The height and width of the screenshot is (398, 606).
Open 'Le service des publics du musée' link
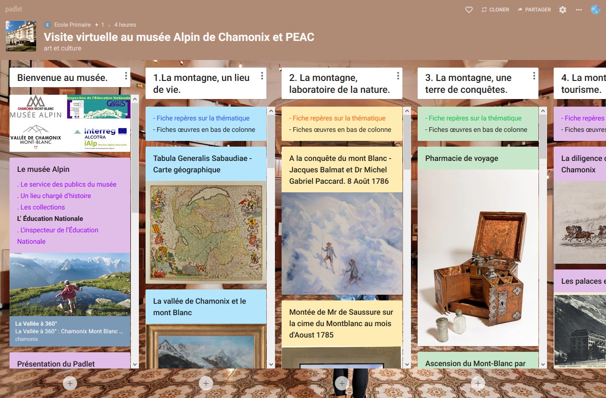click(68, 184)
